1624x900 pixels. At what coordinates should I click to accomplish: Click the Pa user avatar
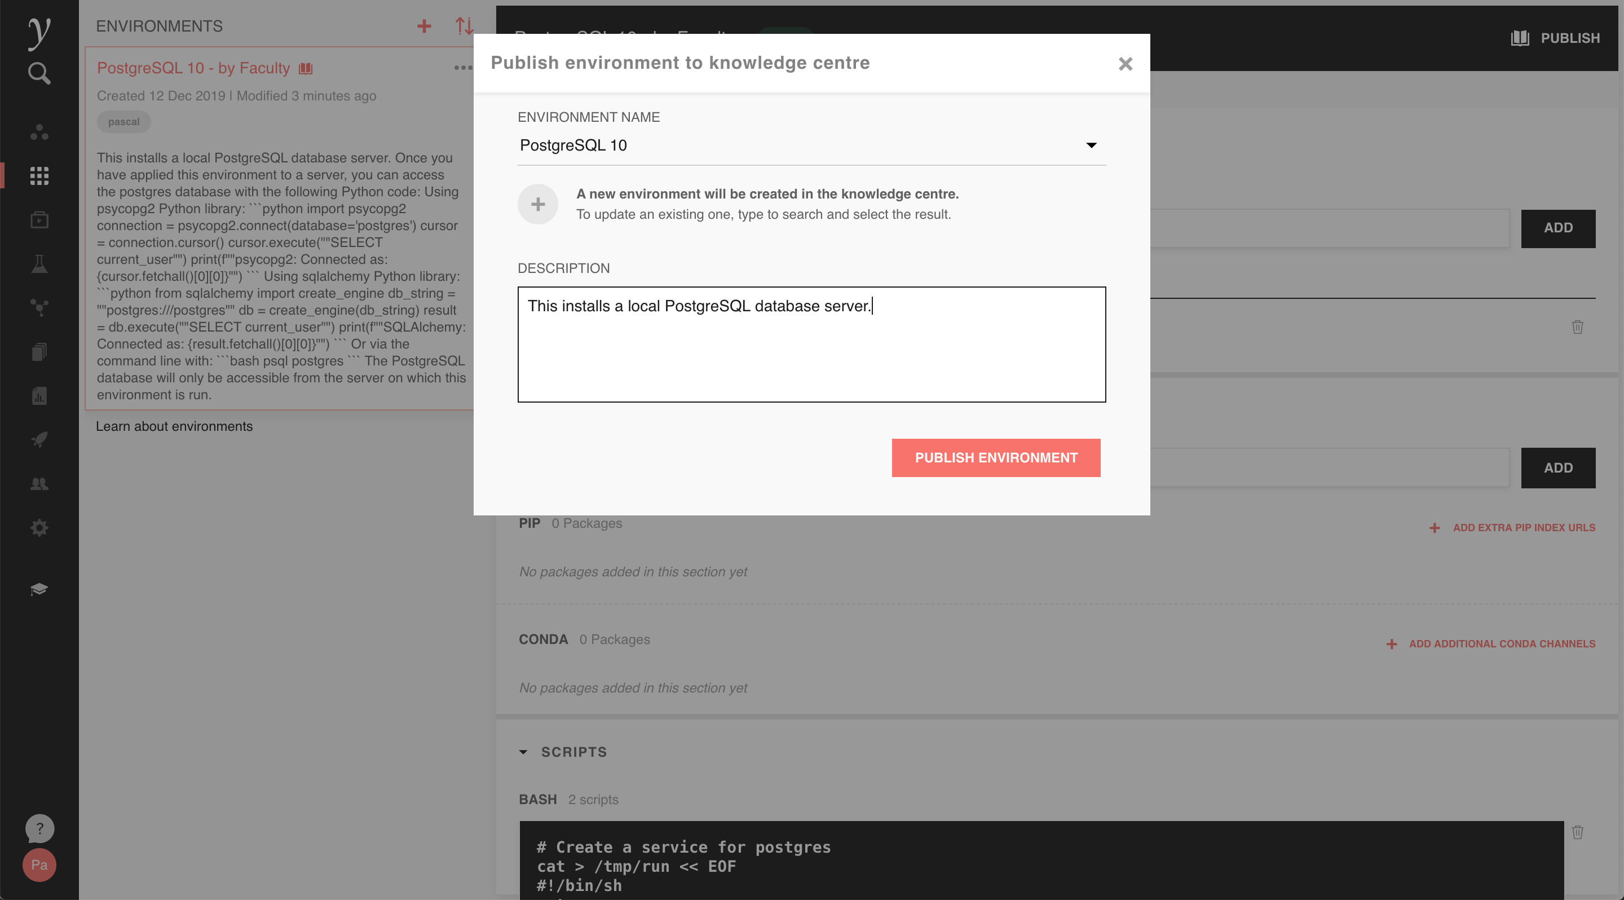coord(39,864)
